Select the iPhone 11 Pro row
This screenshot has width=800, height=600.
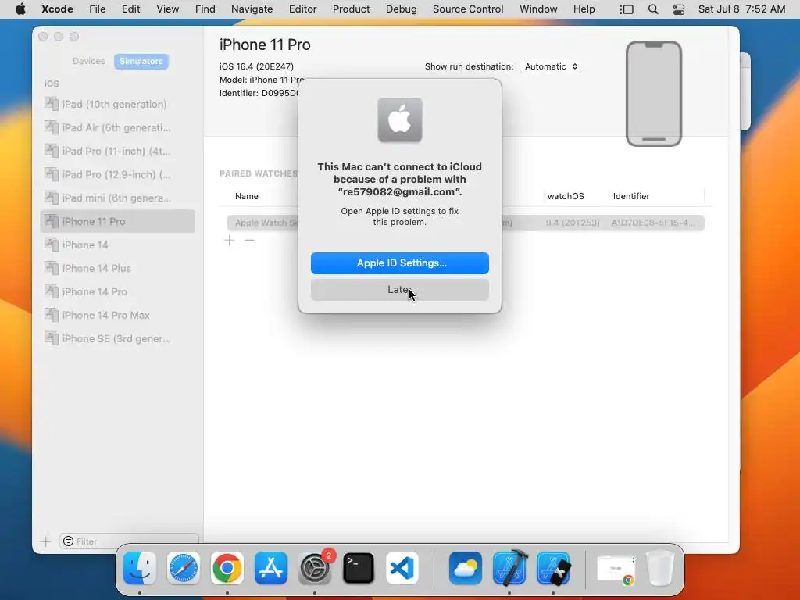pos(117,221)
